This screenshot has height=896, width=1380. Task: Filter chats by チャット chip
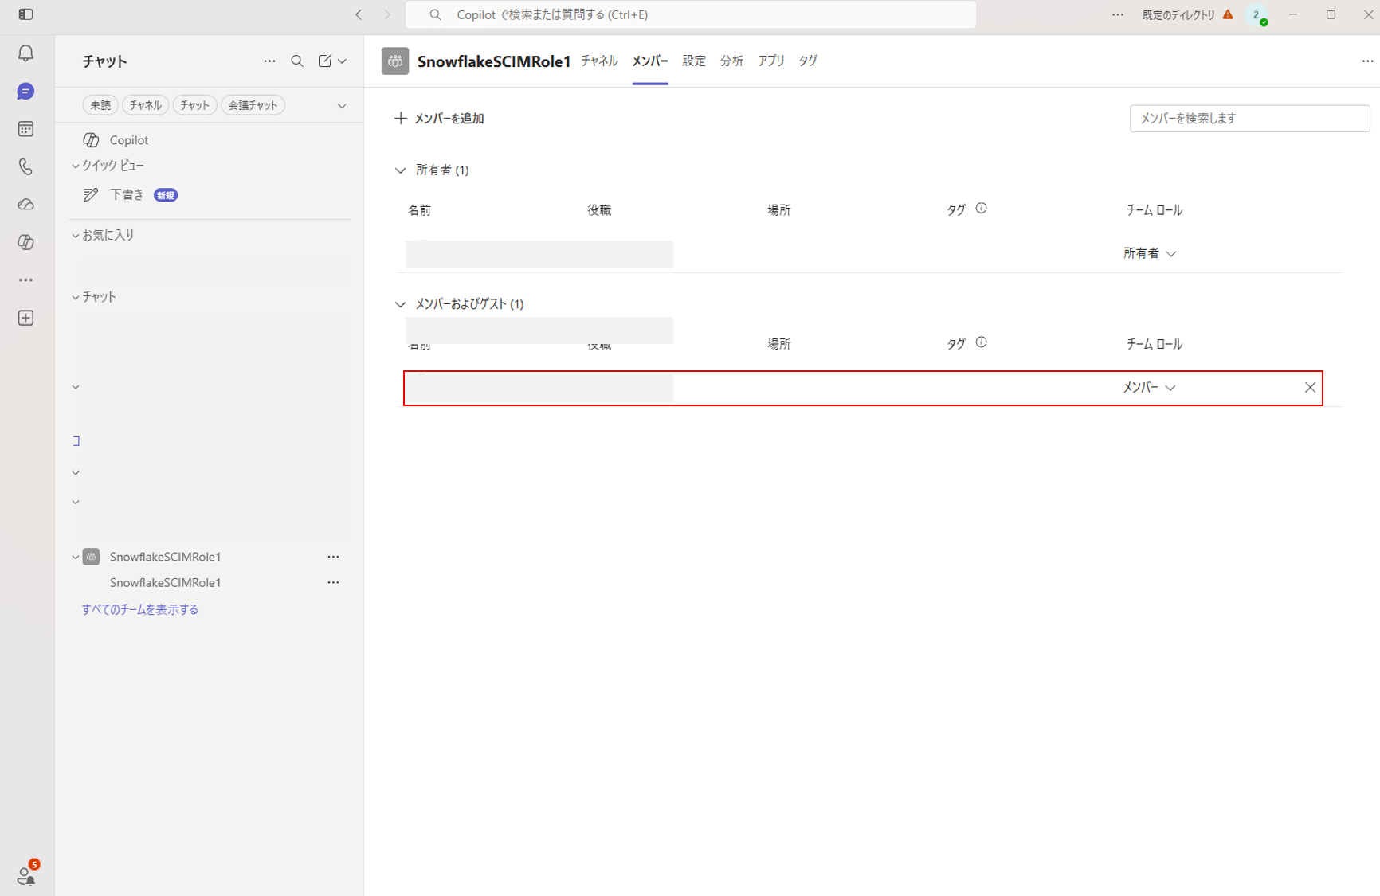pyautogui.click(x=194, y=105)
